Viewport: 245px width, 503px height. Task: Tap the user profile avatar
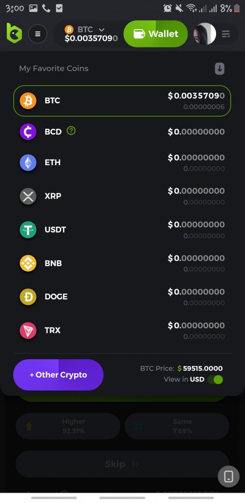[x=205, y=34]
